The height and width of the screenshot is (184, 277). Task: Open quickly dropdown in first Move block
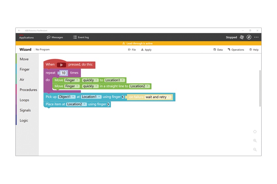click(x=90, y=80)
